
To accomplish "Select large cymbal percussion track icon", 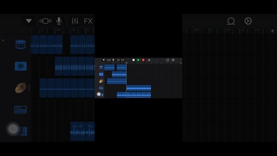I will (21, 88).
